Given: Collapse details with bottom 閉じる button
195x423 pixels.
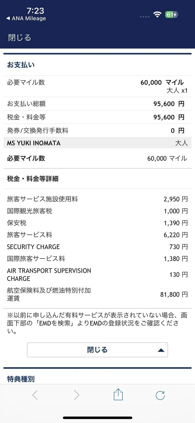Looking at the screenshot, I should (97, 350).
